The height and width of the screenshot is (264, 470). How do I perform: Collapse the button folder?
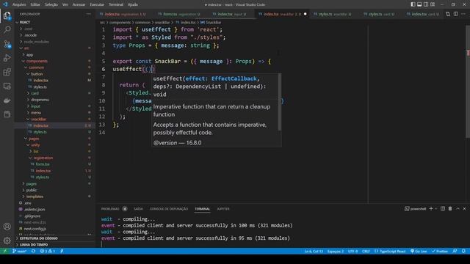(x=28, y=74)
